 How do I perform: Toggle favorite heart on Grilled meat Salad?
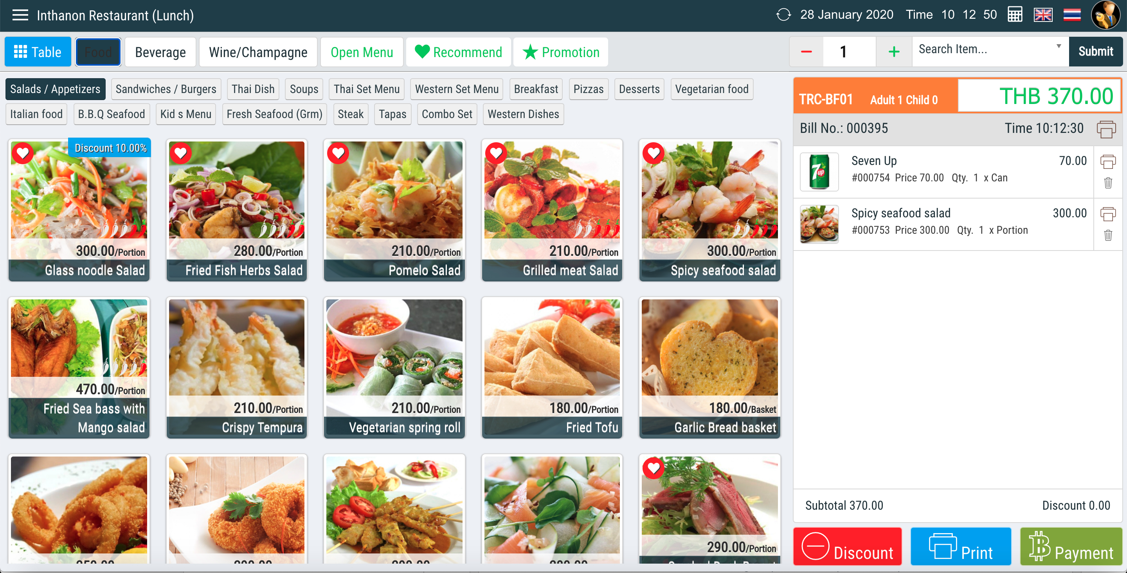pyautogui.click(x=496, y=153)
